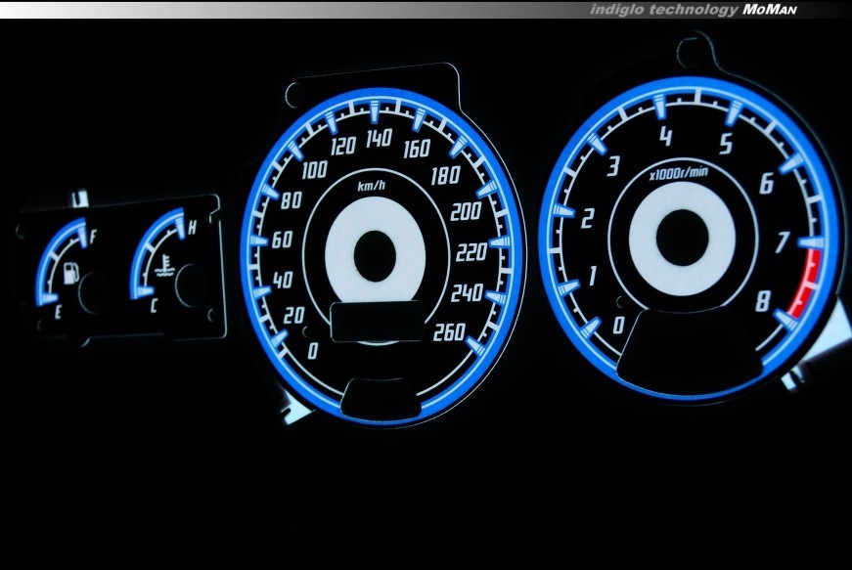Click the x1000r/min label on tachometer
Screen dimensions: 852x570
pyautogui.click(x=678, y=174)
